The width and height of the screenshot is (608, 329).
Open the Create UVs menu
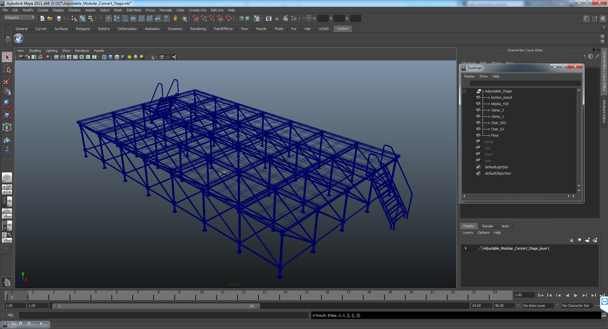coord(198,10)
